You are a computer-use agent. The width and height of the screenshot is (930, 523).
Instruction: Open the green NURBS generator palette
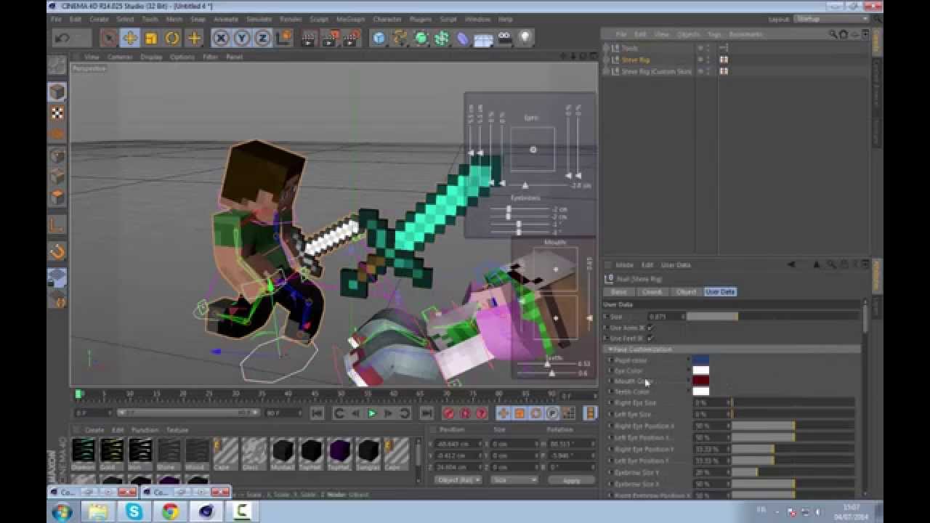[x=421, y=38]
